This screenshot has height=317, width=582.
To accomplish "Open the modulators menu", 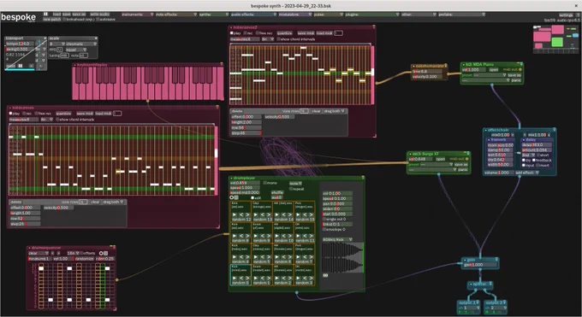I will 294,14.
